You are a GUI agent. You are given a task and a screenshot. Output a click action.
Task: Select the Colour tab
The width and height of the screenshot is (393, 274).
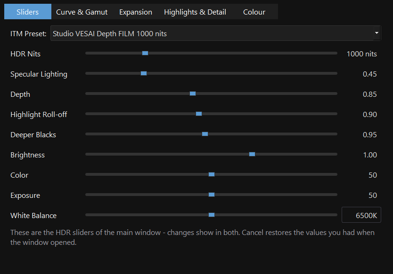[x=254, y=12]
